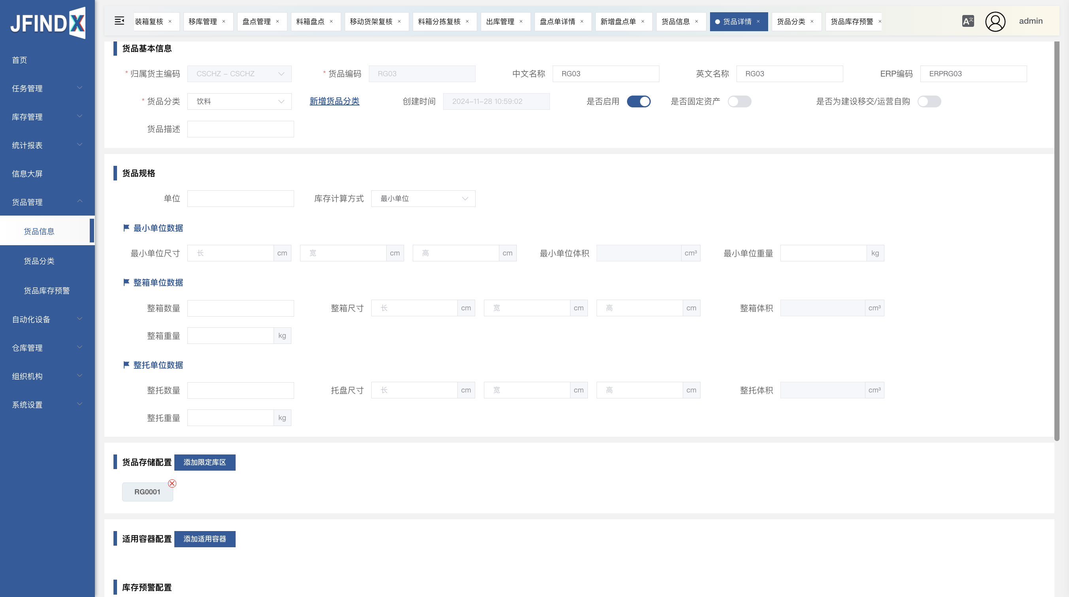Image resolution: width=1069 pixels, height=597 pixels.
Task: Turn on 是否为建设移交/运营自购 switch
Action: coord(929,101)
